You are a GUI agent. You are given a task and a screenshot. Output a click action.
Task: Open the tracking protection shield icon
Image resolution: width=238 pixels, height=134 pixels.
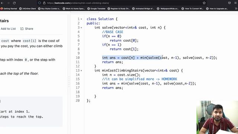(39, 3)
